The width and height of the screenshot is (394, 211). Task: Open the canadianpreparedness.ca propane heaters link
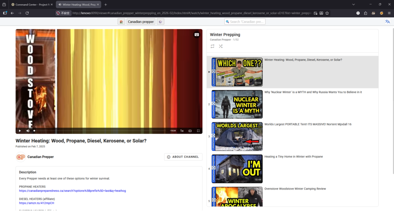[72, 191]
